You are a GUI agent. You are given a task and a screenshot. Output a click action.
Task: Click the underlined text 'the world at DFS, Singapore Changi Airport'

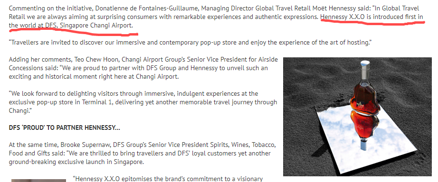[x=71, y=26]
